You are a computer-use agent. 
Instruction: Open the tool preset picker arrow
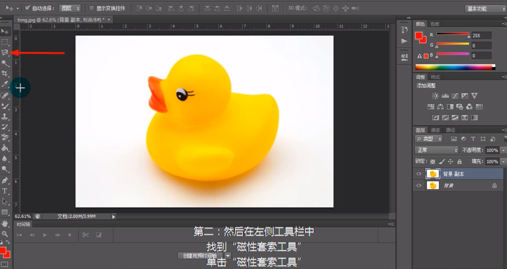[17, 8]
